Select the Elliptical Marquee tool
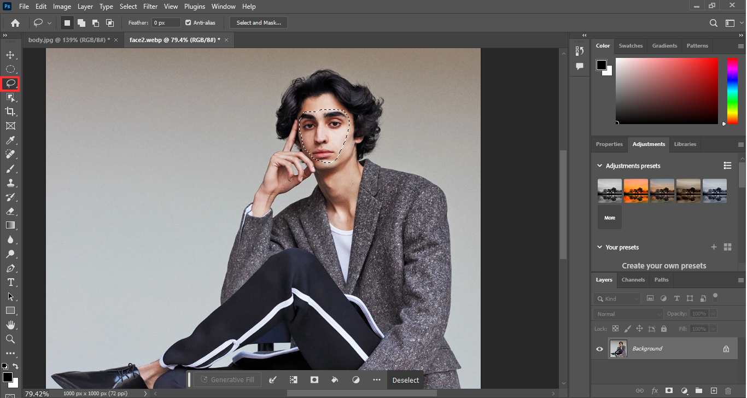 pyautogui.click(x=10, y=69)
